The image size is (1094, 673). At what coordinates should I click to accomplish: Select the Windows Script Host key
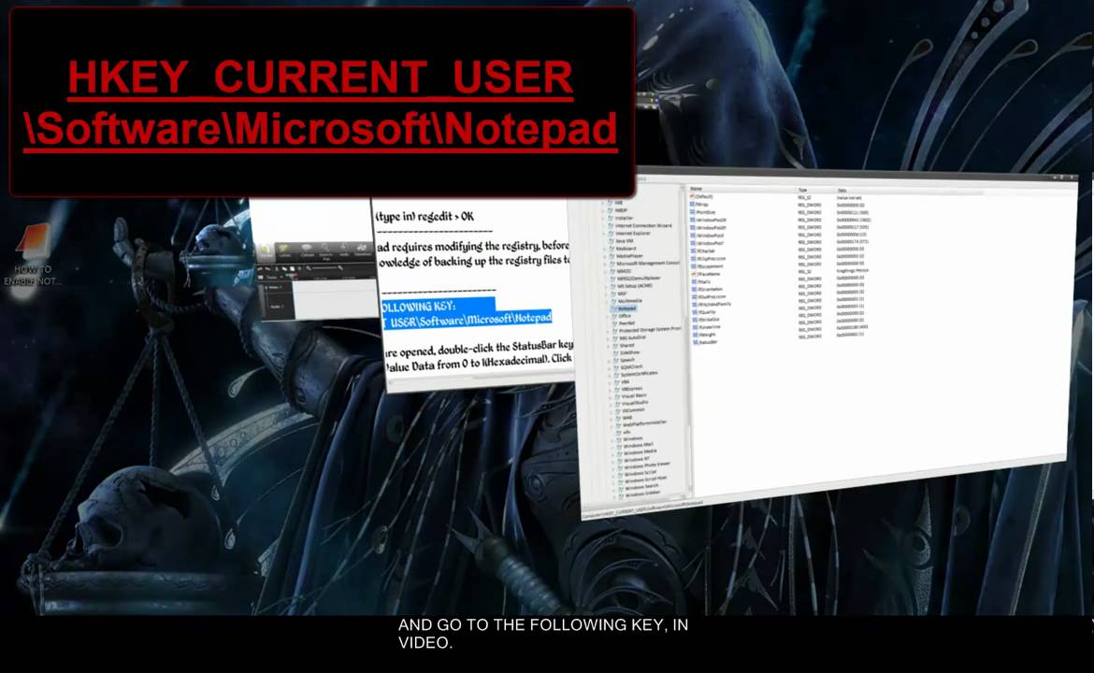click(646, 479)
